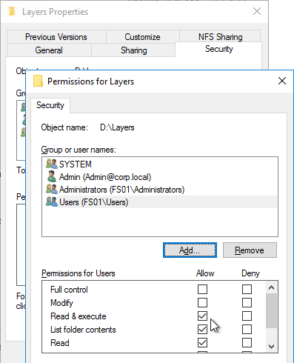The width and height of the screenshot is (294, 363).
Task: Close the Permissions for Layers dialog
Action: [282, 81]
